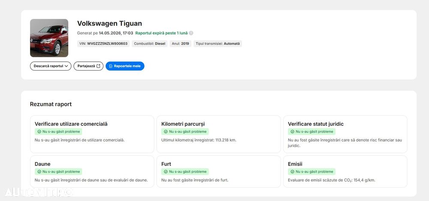Open the red Volkswagen Tiguan thumbnail photo
The width and height of the screenshot is (429, 201).
coord(49,38)
